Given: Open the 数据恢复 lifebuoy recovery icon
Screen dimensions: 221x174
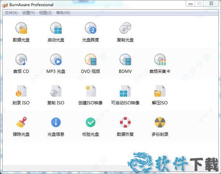Looking at the screenshot, I should coord(125,122).
